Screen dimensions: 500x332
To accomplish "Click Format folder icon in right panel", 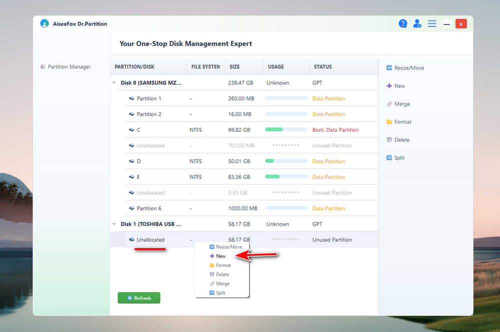I will 389,122.
